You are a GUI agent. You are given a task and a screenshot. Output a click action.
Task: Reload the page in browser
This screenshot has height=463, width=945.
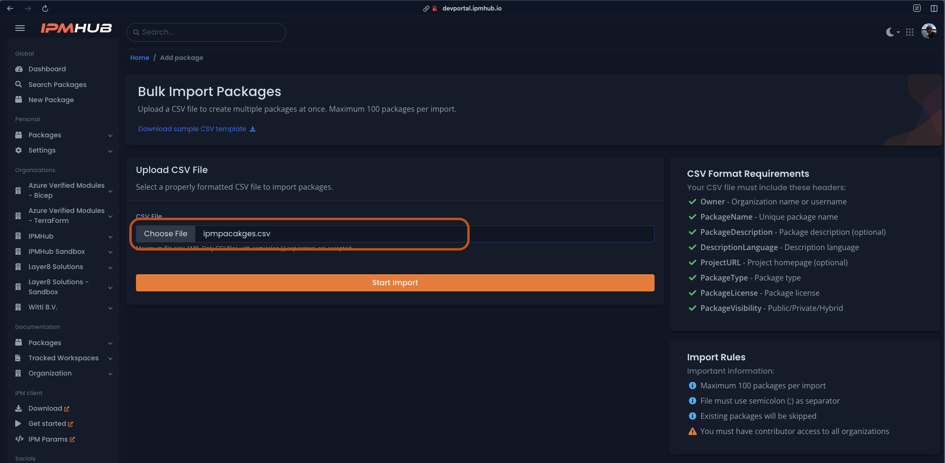coord(45,8)
